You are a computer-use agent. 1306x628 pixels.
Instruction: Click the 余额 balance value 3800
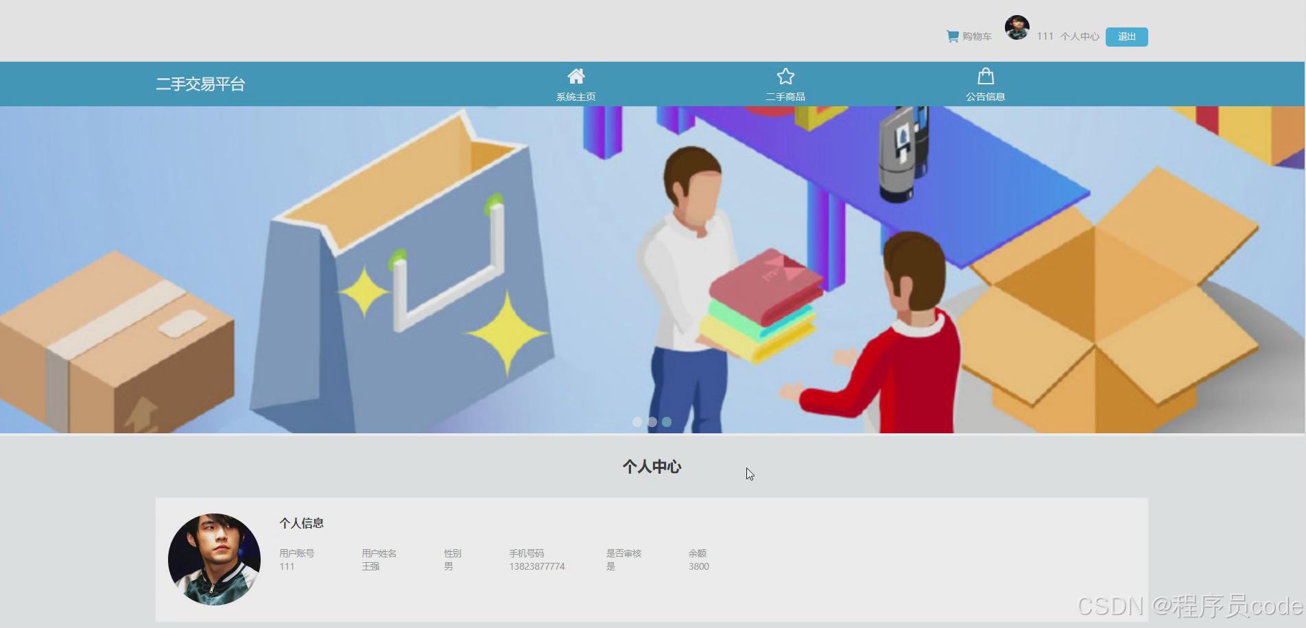coord(698,566)
